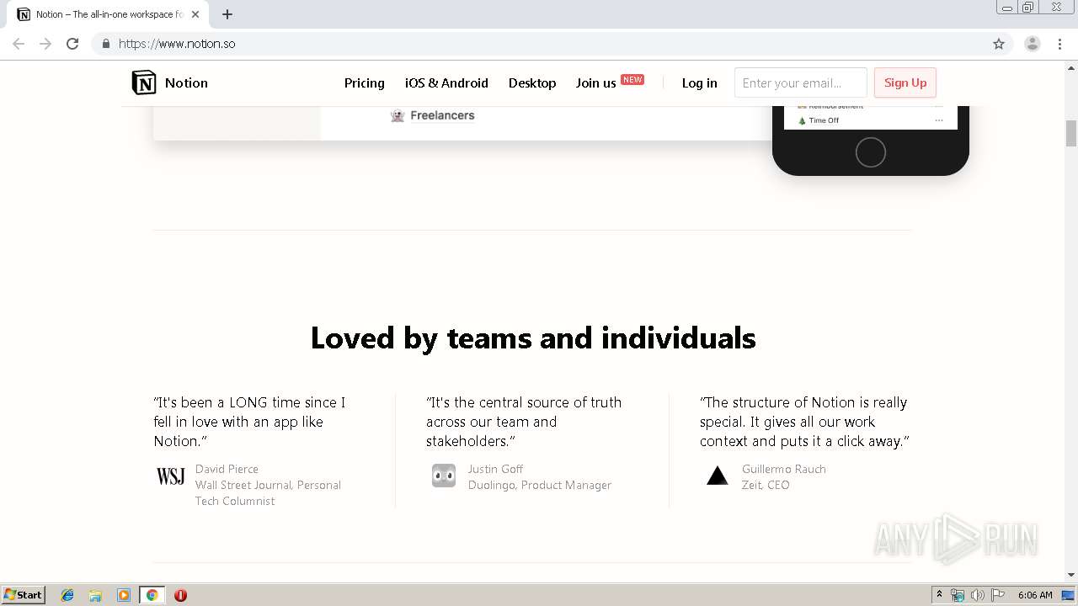This screenshot has height=606, width=1078.
Task: Open the Chrome three-dot menu
Action: 1060,44
